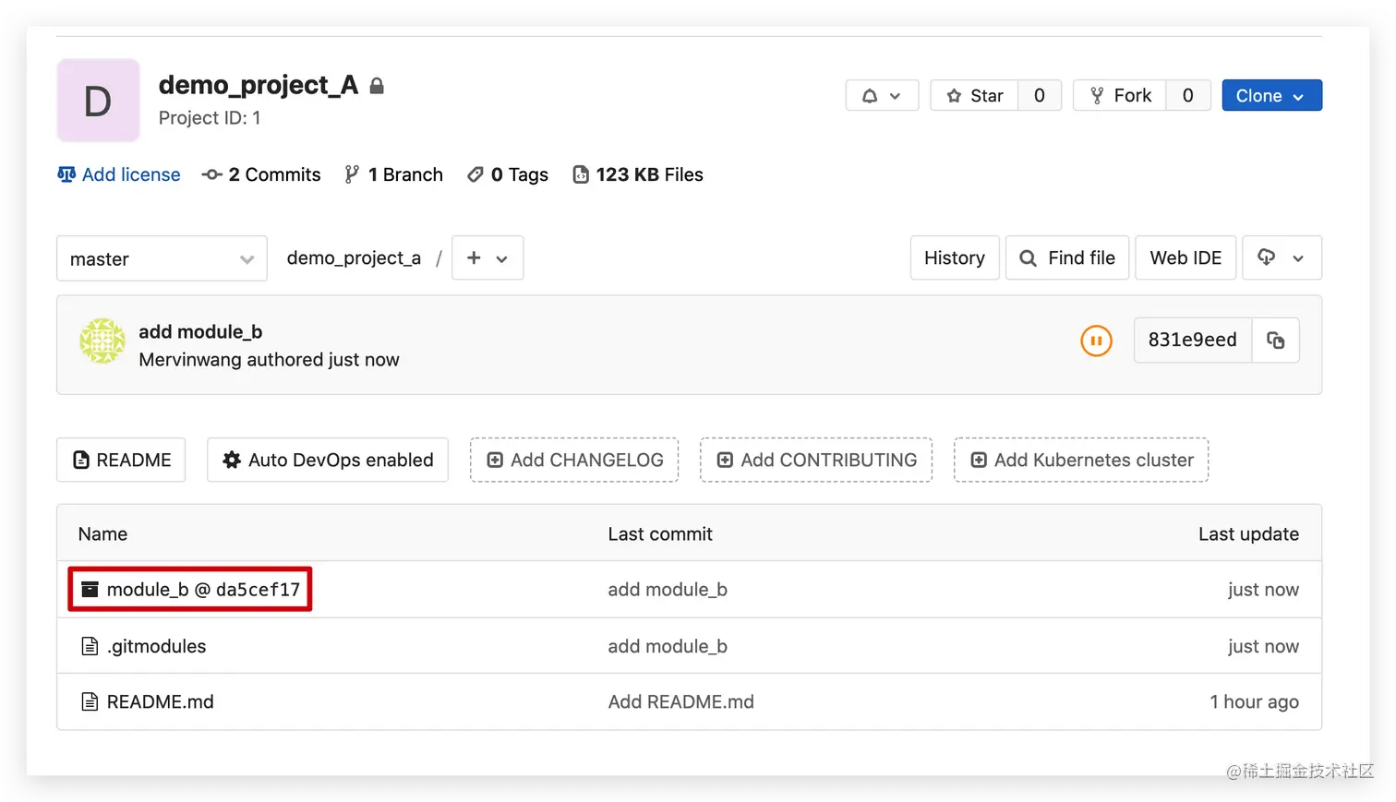Open the blue Clone dropdown

click(x=1271, y=95)
